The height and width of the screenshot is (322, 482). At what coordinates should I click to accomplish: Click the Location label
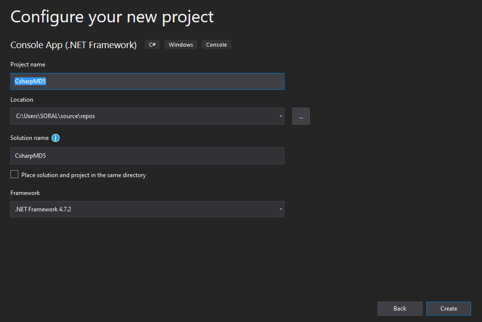tap(22, 100)
